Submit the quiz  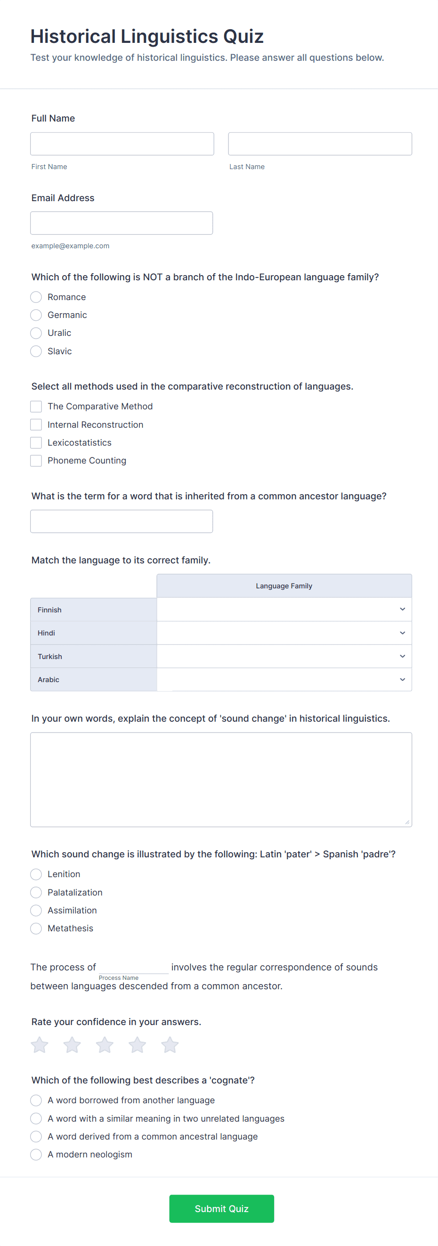click(x=221, y=1209)
